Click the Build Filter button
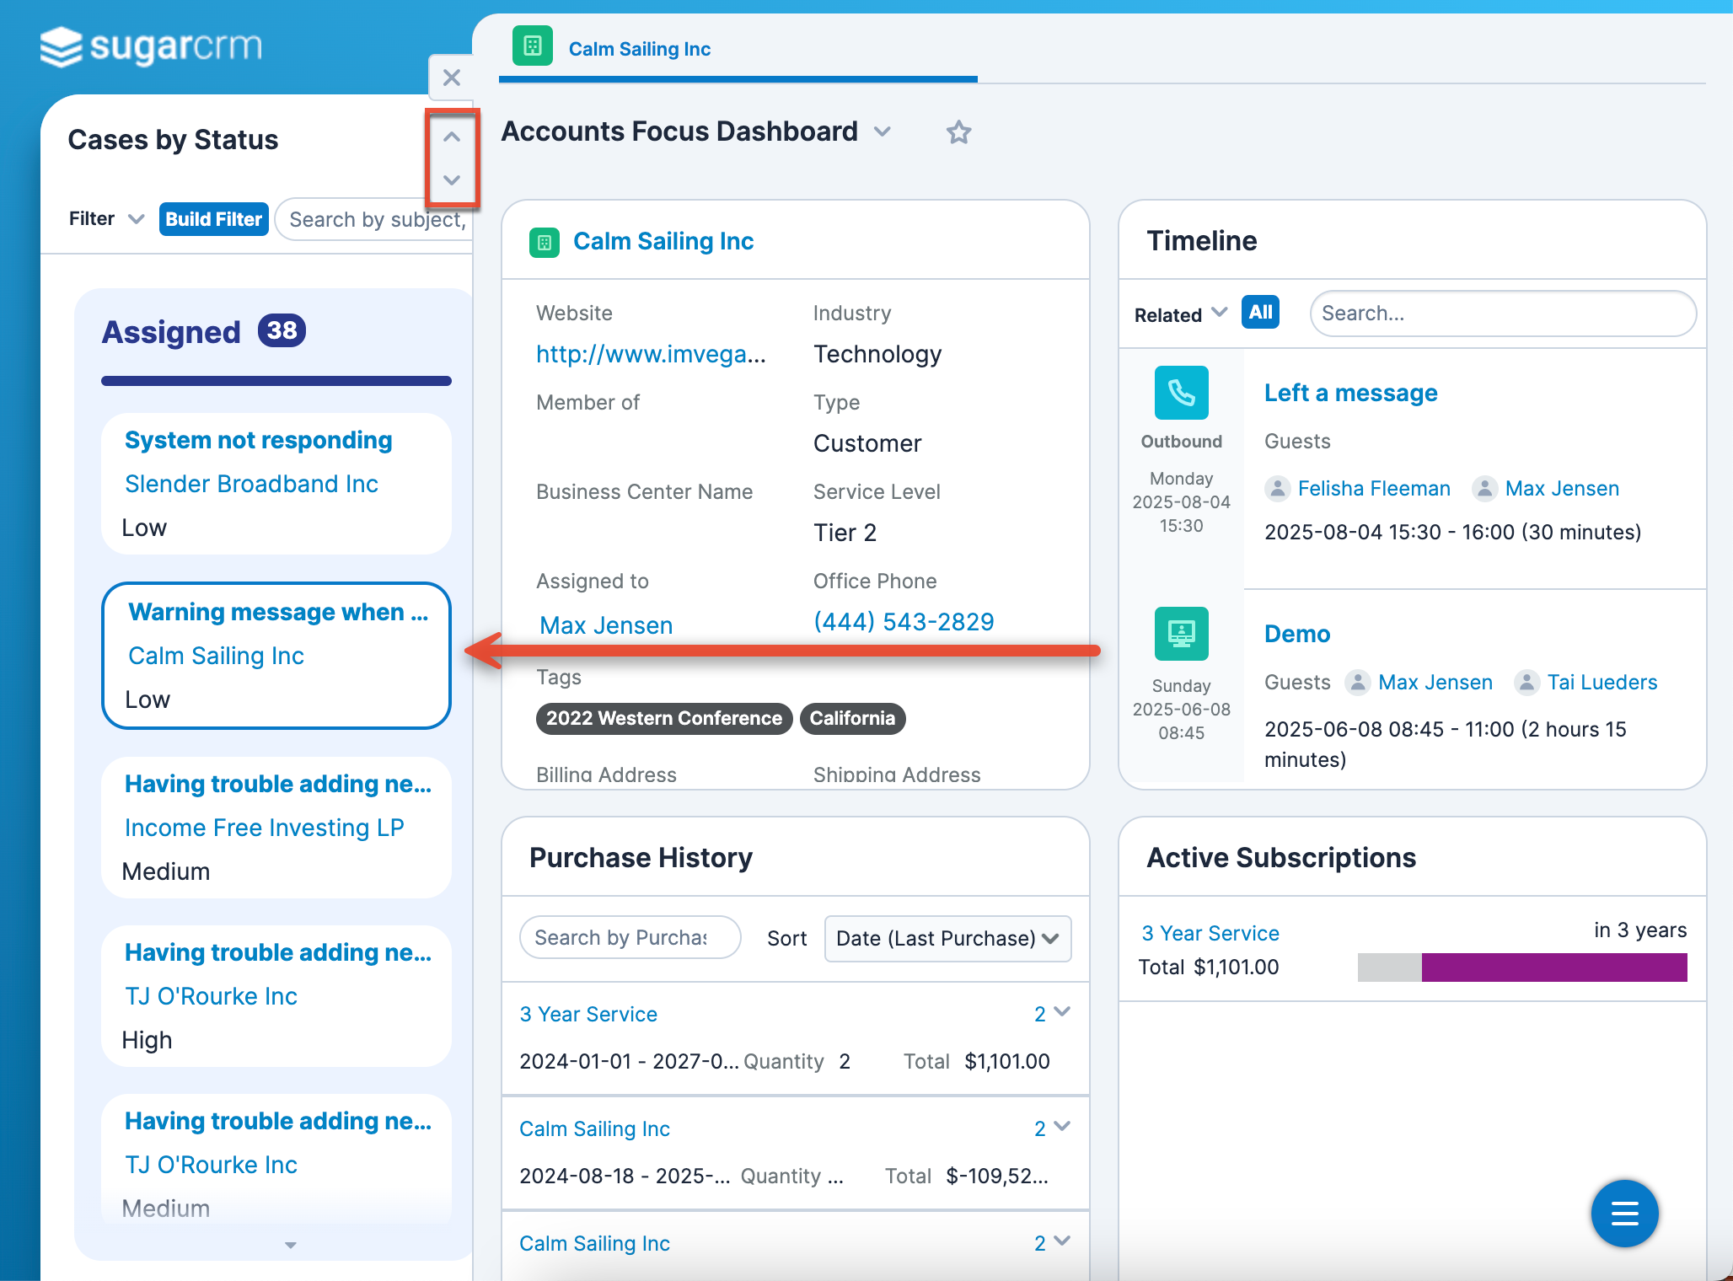 [213, 219]
